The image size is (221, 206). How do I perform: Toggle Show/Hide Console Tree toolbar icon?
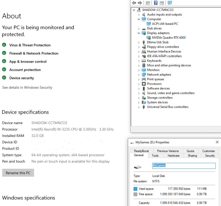pyautogui.click(x=148, y=3)
